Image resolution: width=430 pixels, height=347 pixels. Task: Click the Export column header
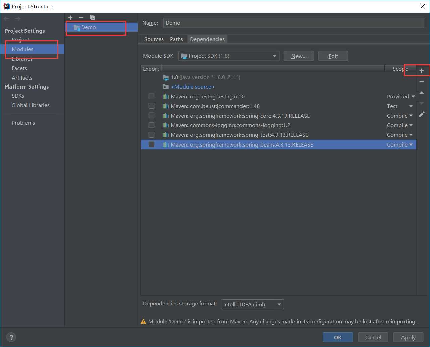pos(151,69)
